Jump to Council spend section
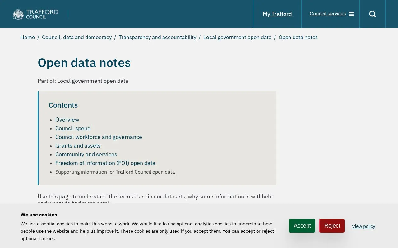398x248 pixels. [x=73, y=128]
